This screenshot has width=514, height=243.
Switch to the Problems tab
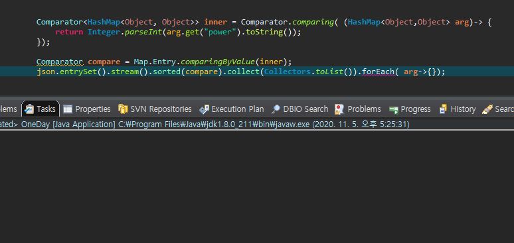[x=358, y=109]
